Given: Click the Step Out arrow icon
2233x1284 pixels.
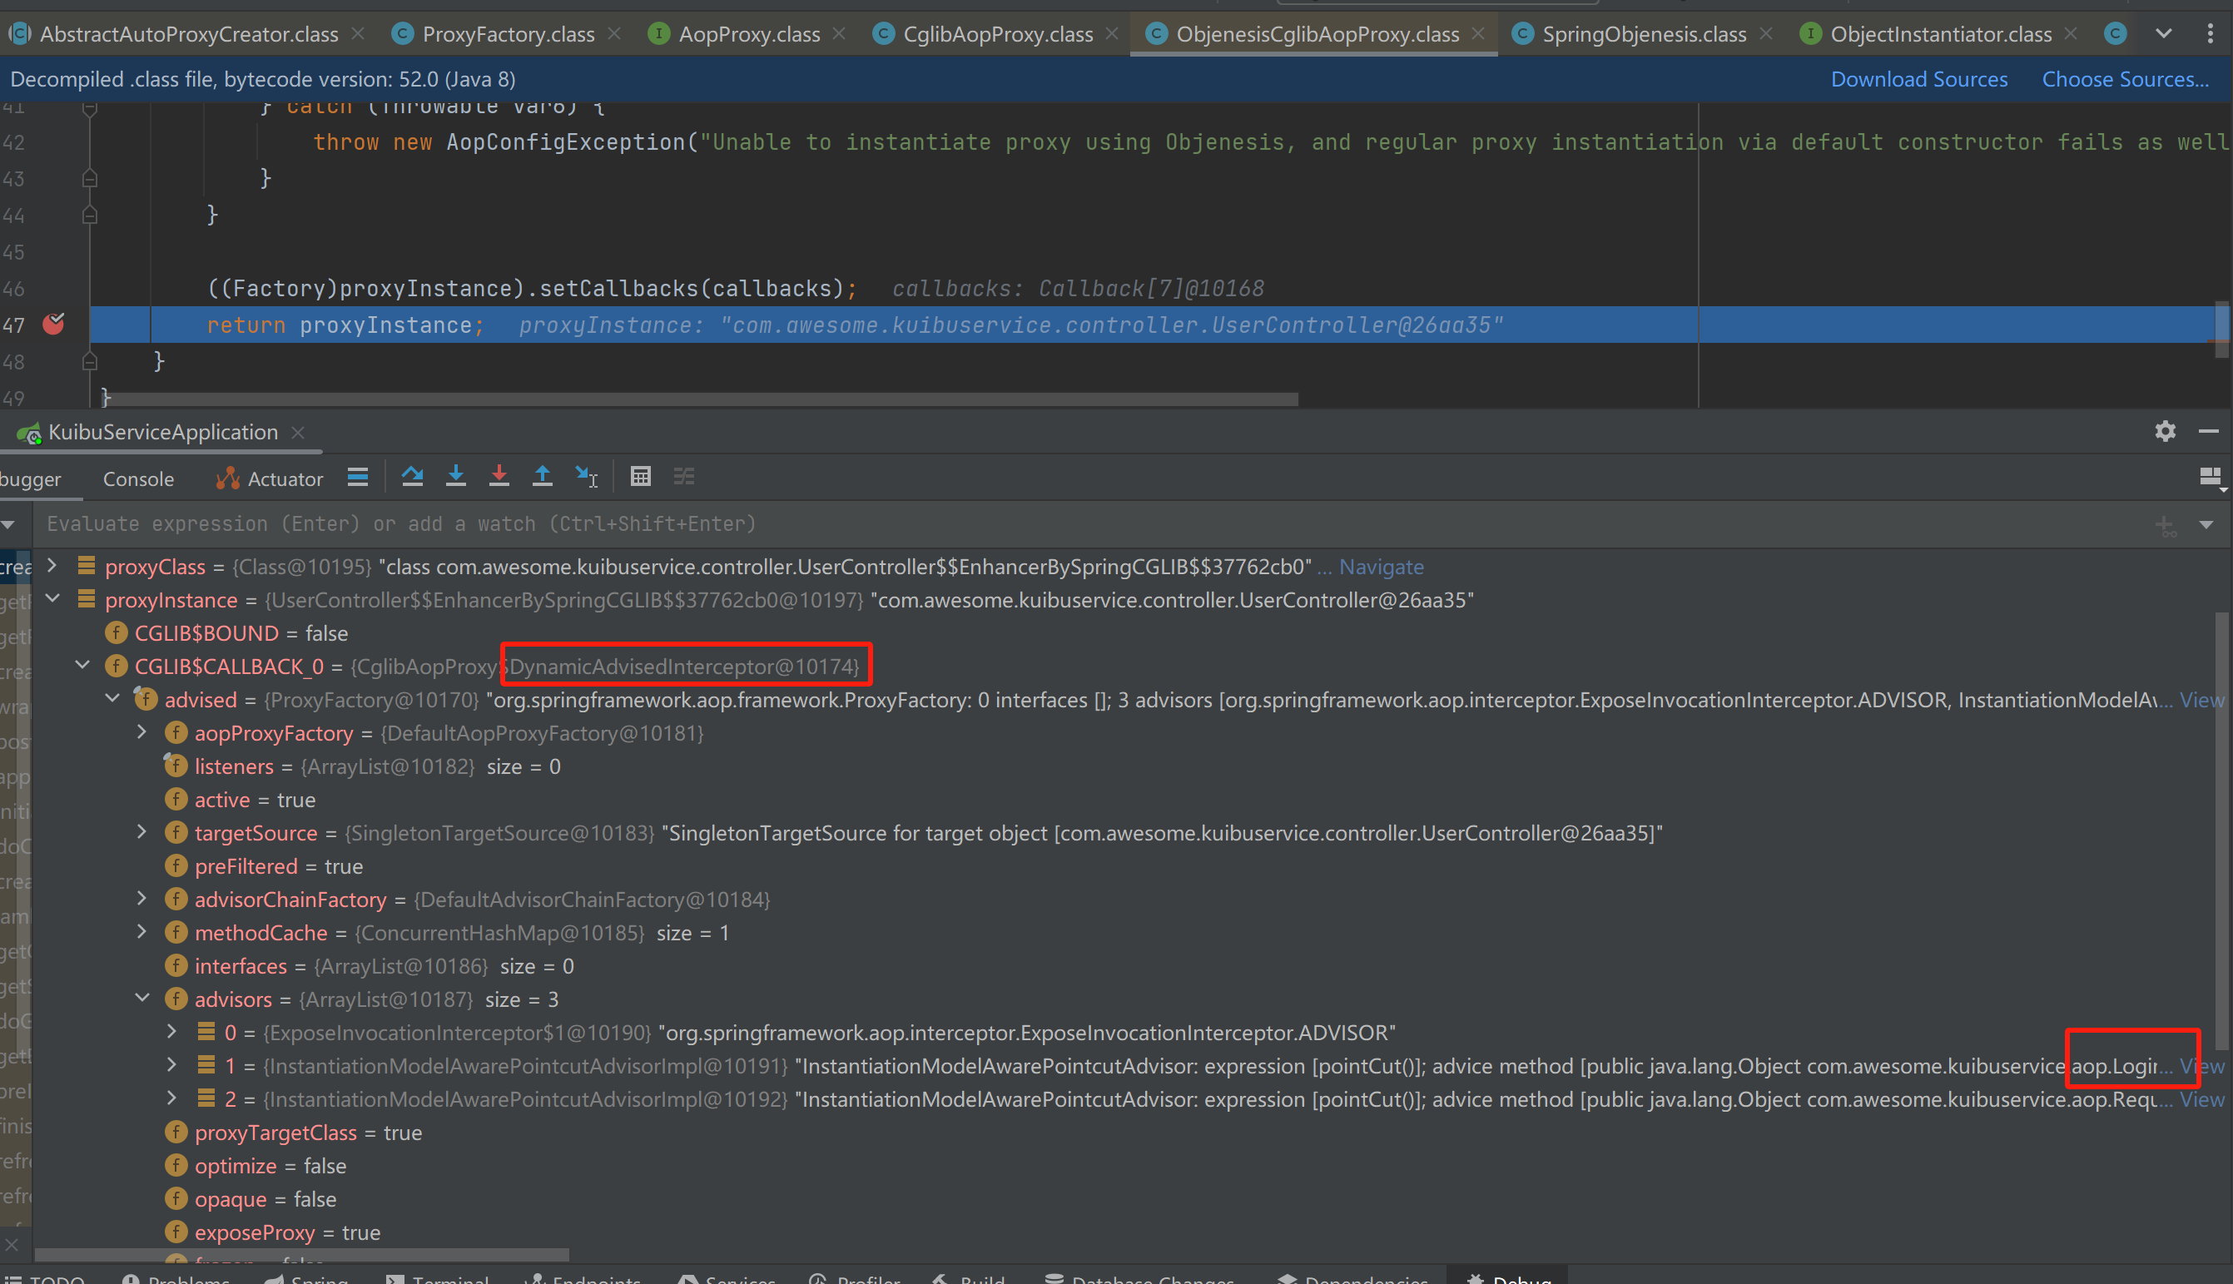Looking at the screenshot, I should tap(543, 477).
